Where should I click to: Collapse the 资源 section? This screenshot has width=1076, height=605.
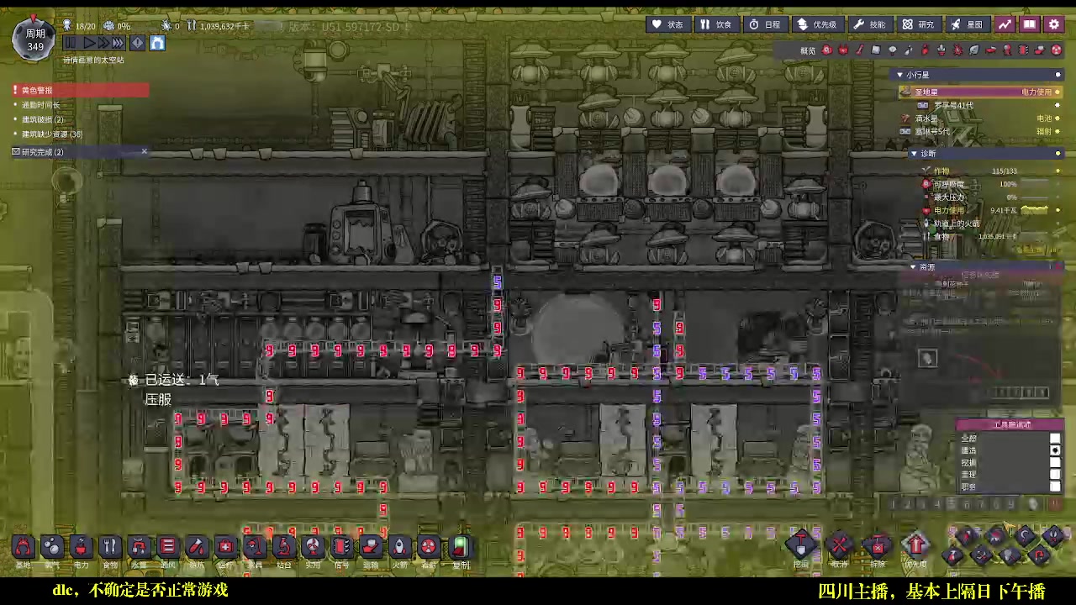[914, 267]
